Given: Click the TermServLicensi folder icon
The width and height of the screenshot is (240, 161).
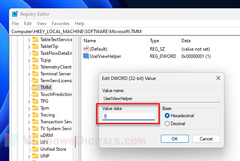Looking at the screenshot, I should coord(35,81).
